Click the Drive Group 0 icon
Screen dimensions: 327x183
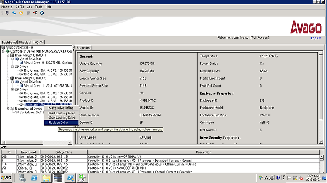click(12, 55)
